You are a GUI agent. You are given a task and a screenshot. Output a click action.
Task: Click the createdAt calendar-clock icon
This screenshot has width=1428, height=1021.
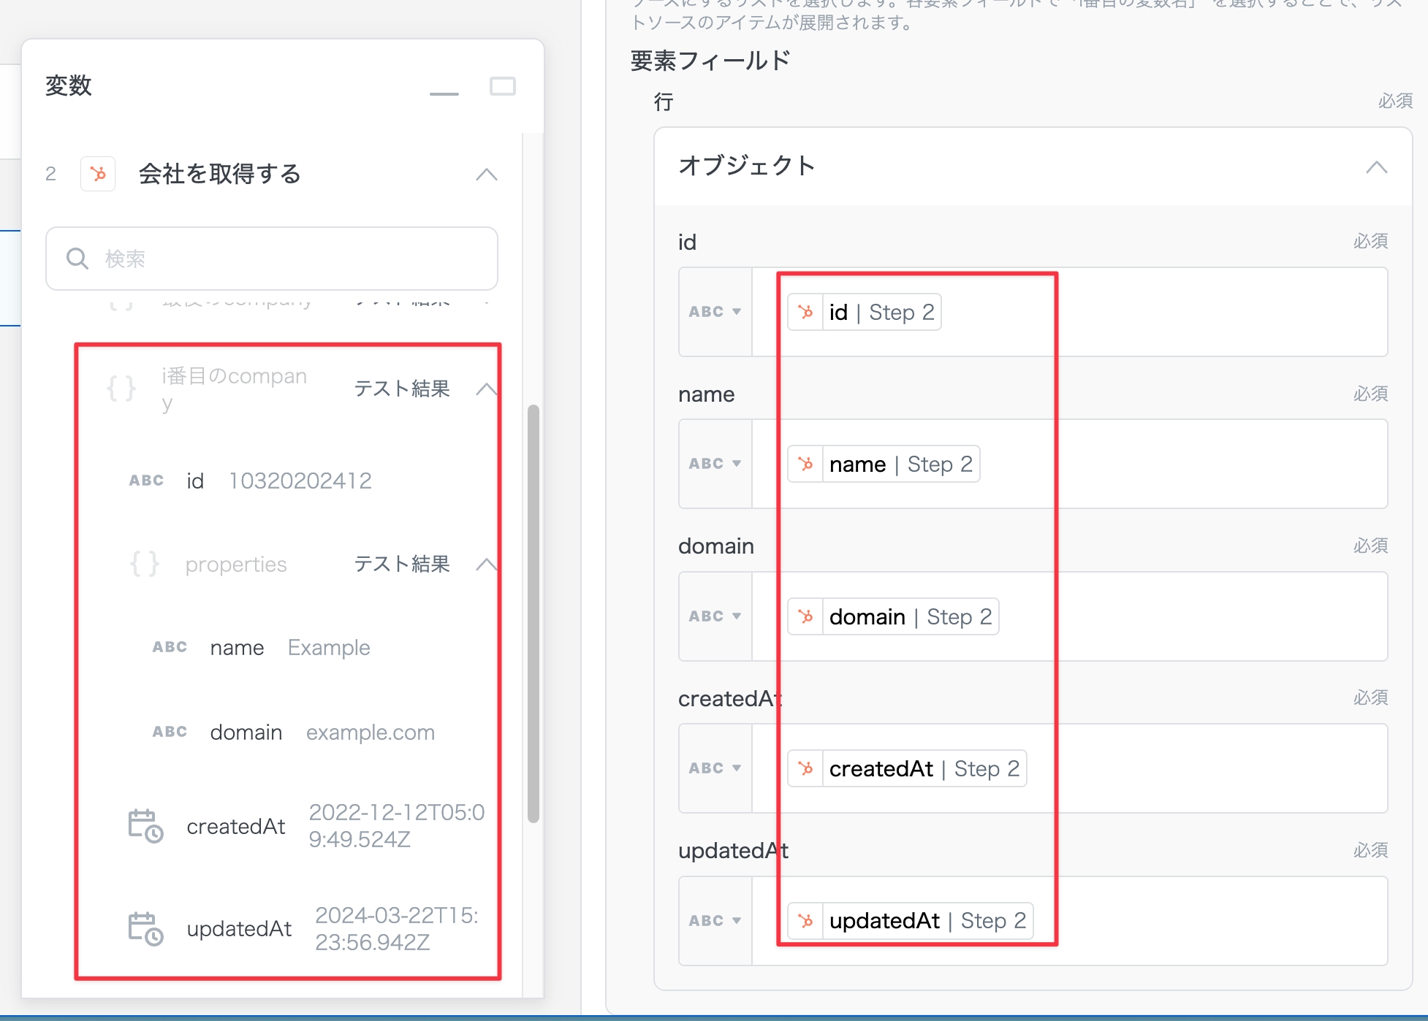coord(145,826)
